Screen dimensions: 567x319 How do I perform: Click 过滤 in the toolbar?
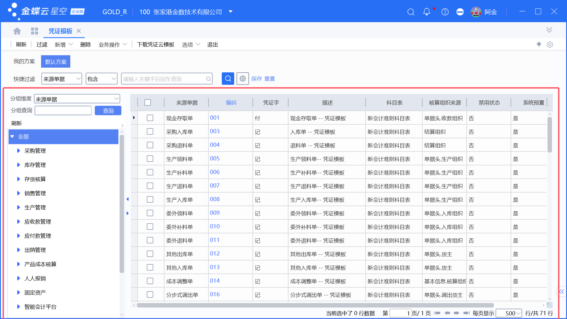(x=42, y=45)
